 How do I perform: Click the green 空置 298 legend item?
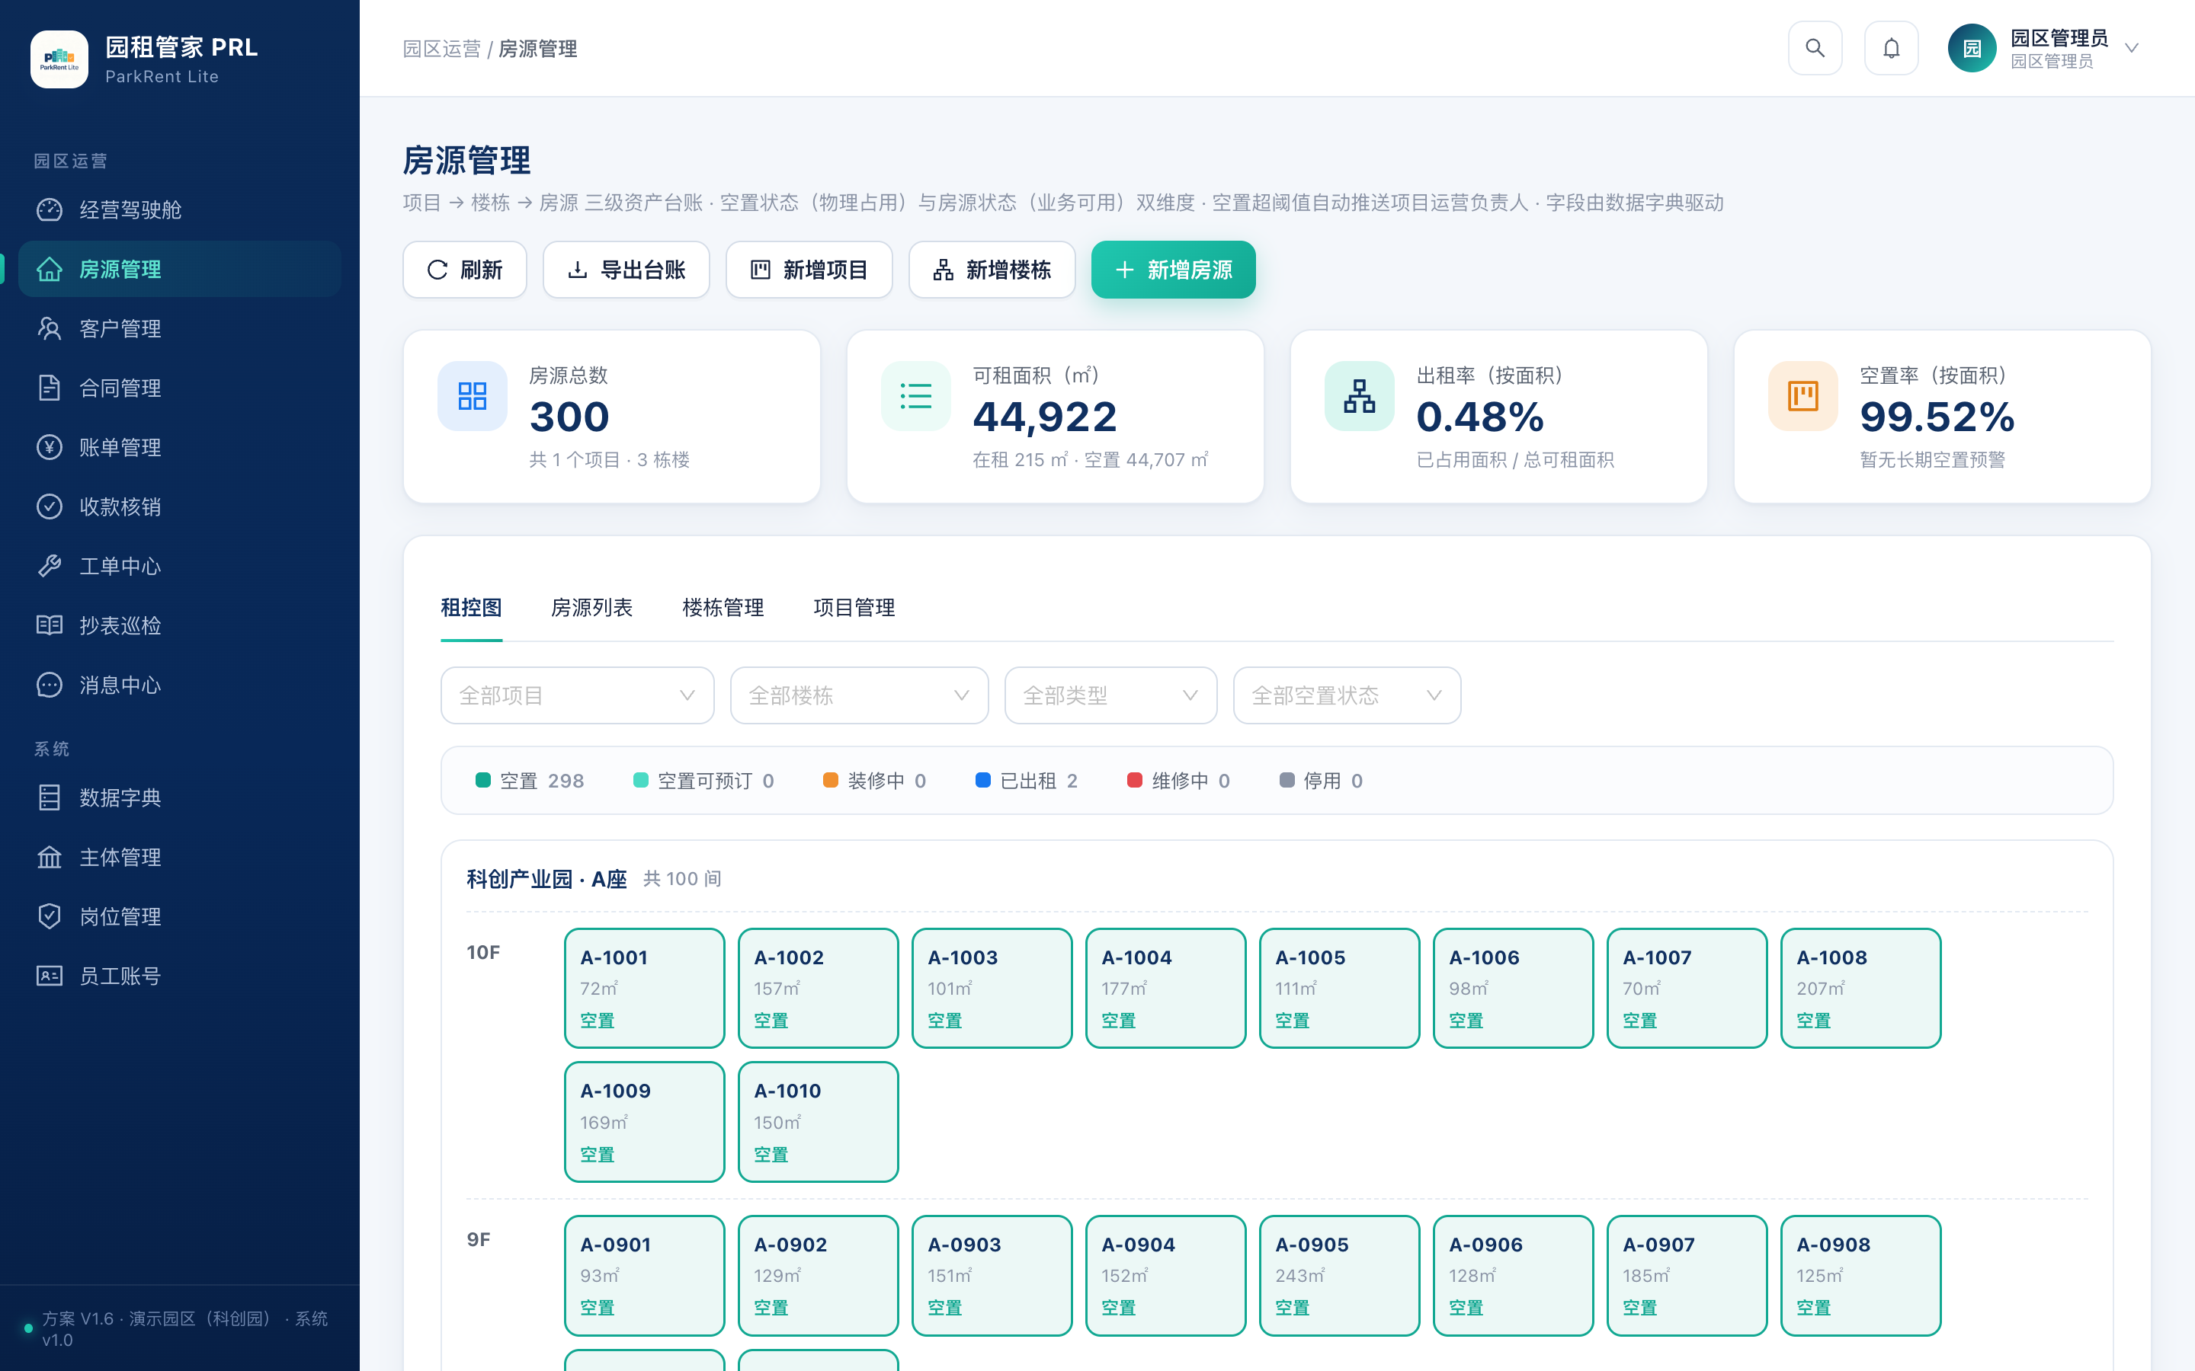click(x=530, y=781)
